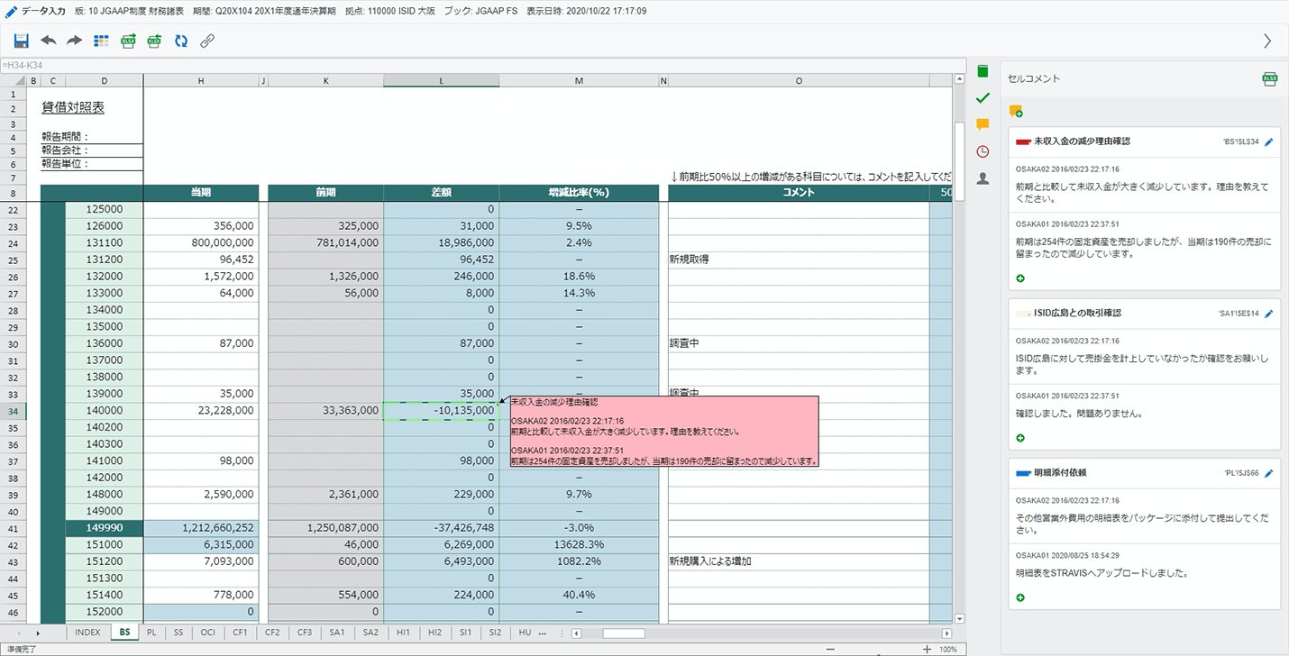Add a new cell comment

pyautogui.click(x=1016, y=112)
